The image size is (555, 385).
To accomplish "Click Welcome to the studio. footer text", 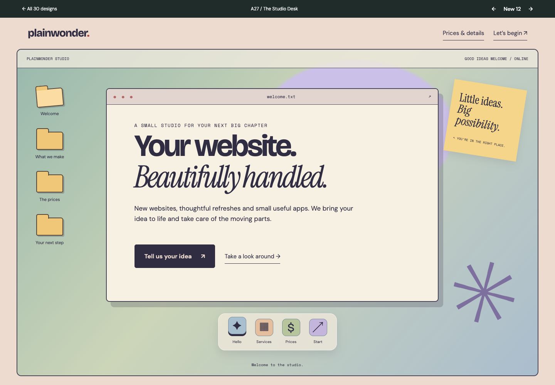I will (x=277, y=365).
